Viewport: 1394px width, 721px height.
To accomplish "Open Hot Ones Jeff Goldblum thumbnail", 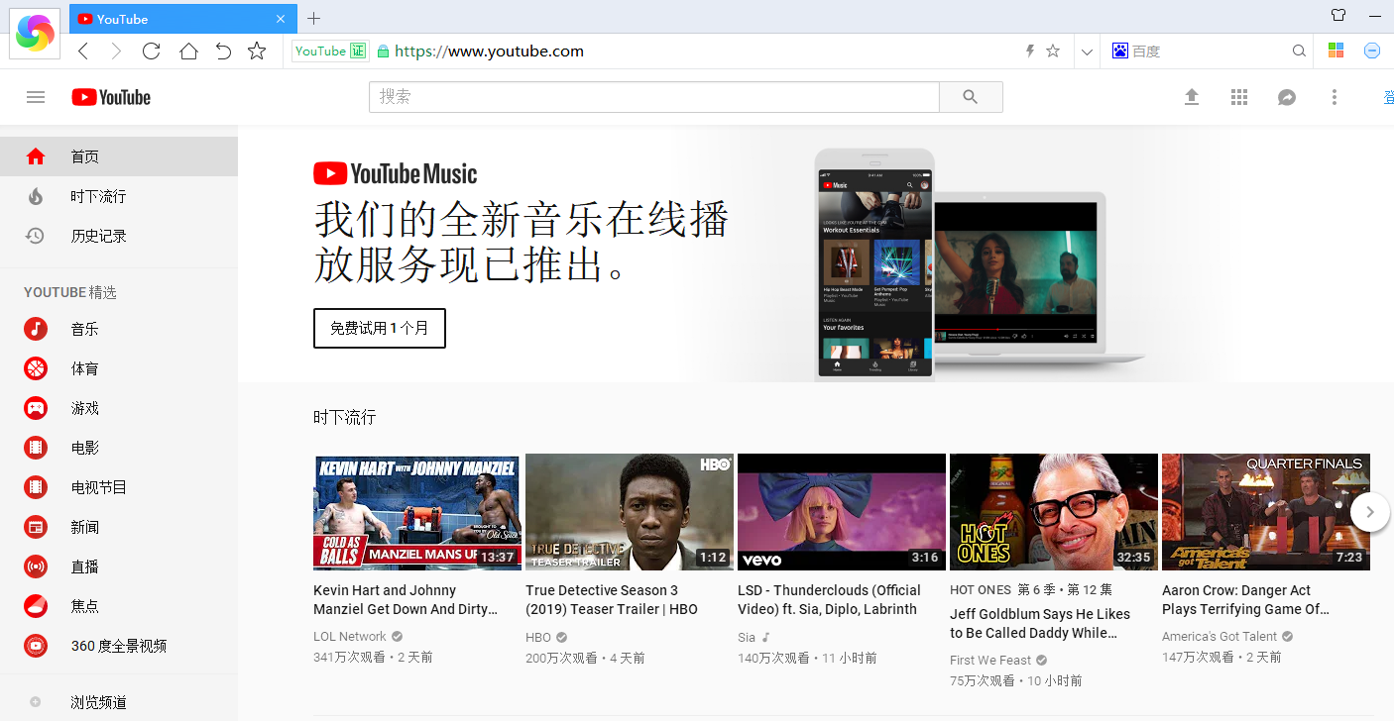I will tap(1054, 512).
